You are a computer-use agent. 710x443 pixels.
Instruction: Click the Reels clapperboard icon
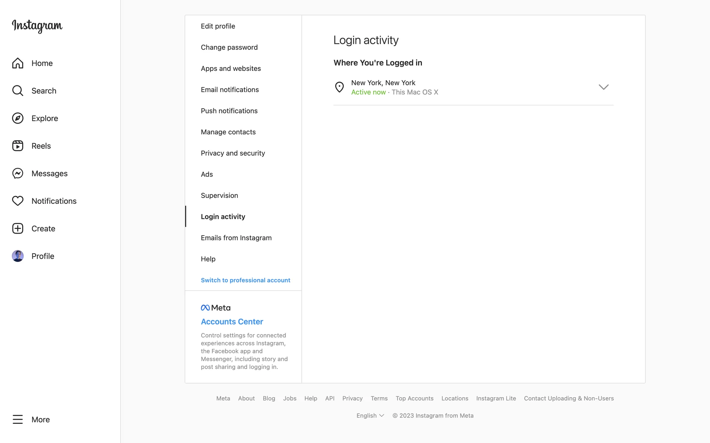17,146
